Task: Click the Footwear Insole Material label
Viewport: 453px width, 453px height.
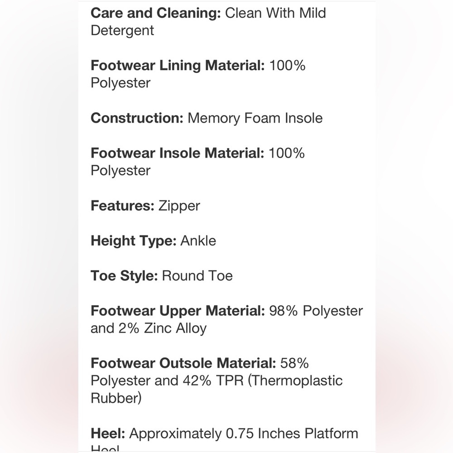Action: point(178,153)
